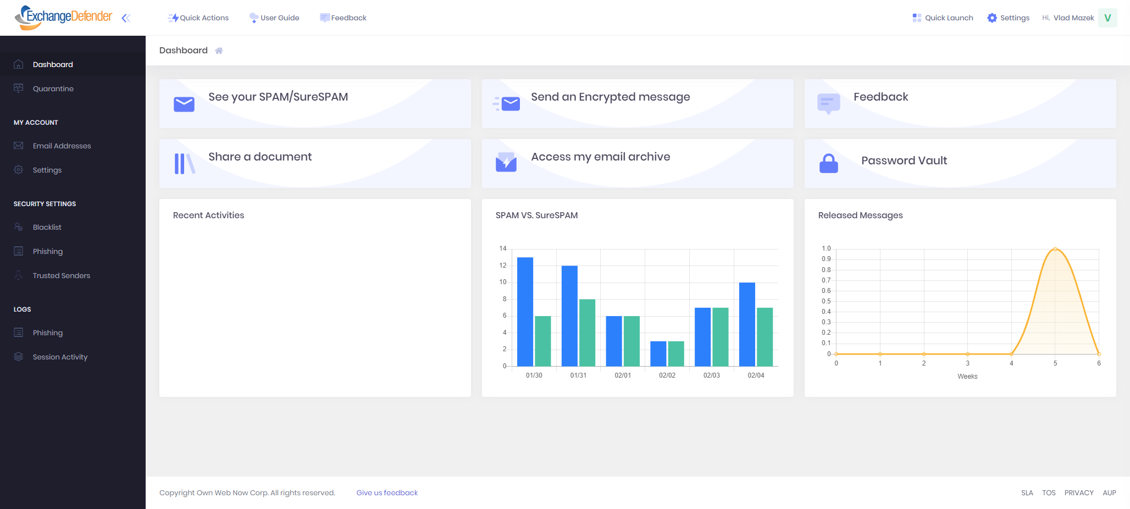Click the envelope icon for SPAM/SureSPAM
This screenshot has width=1130, height=509.
[184, 104]
